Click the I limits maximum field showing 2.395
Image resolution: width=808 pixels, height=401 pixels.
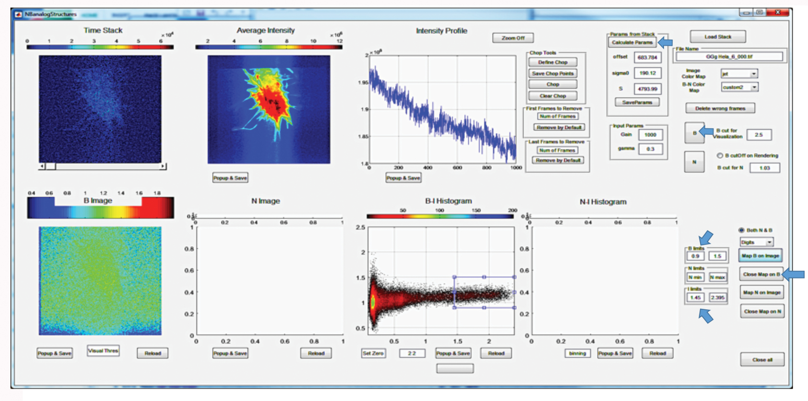[x=717, y=297]
